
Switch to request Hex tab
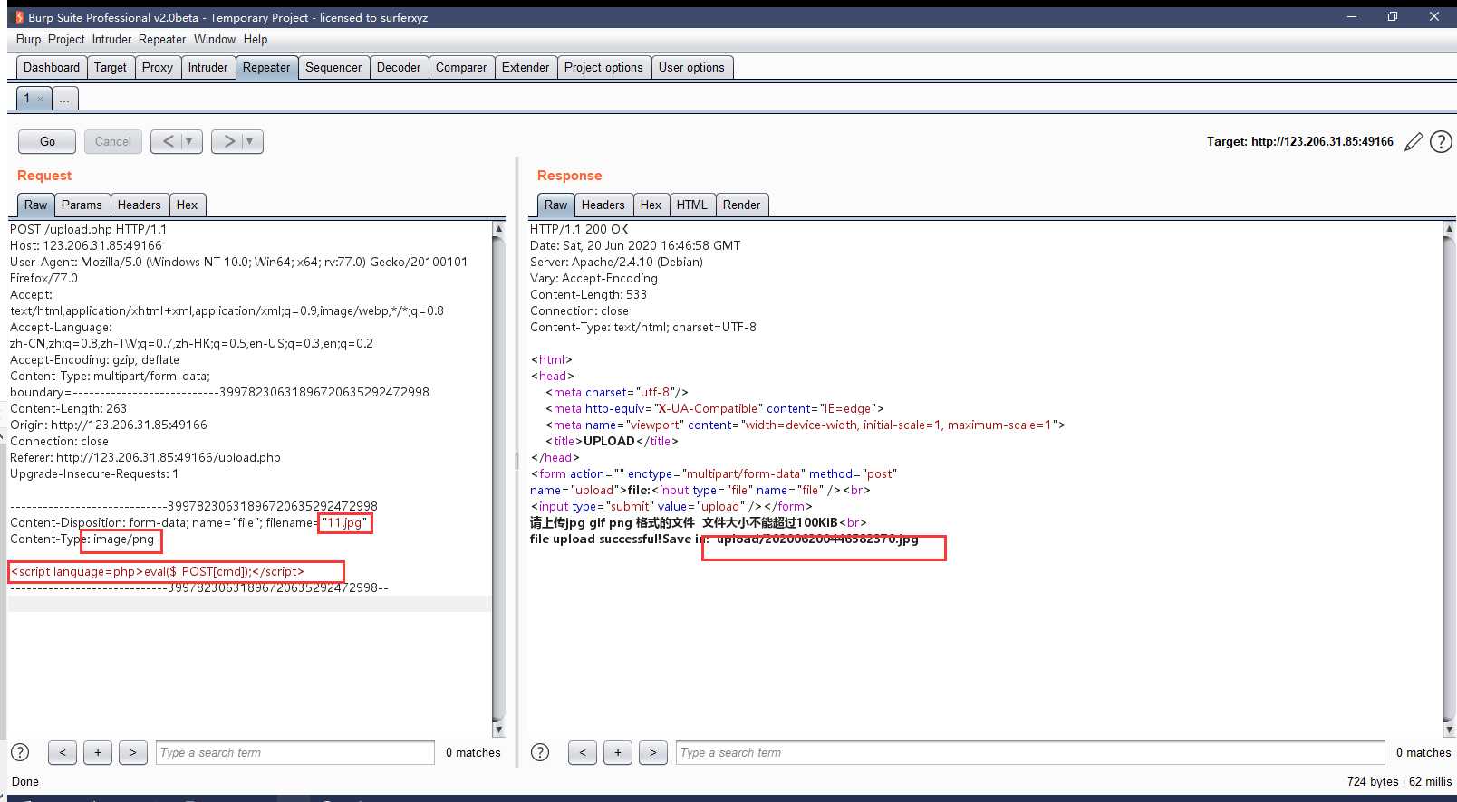(x=187, y=205)
